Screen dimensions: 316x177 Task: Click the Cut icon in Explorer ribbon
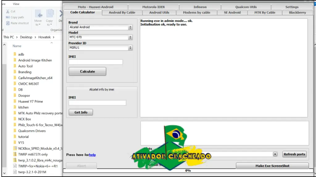8,11
